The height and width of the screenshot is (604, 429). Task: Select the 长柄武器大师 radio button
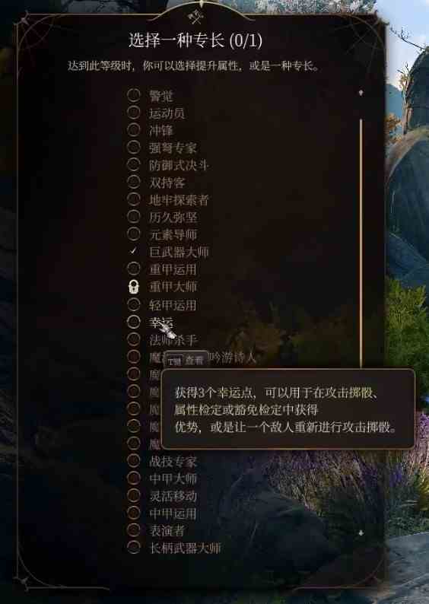point(133,548)
